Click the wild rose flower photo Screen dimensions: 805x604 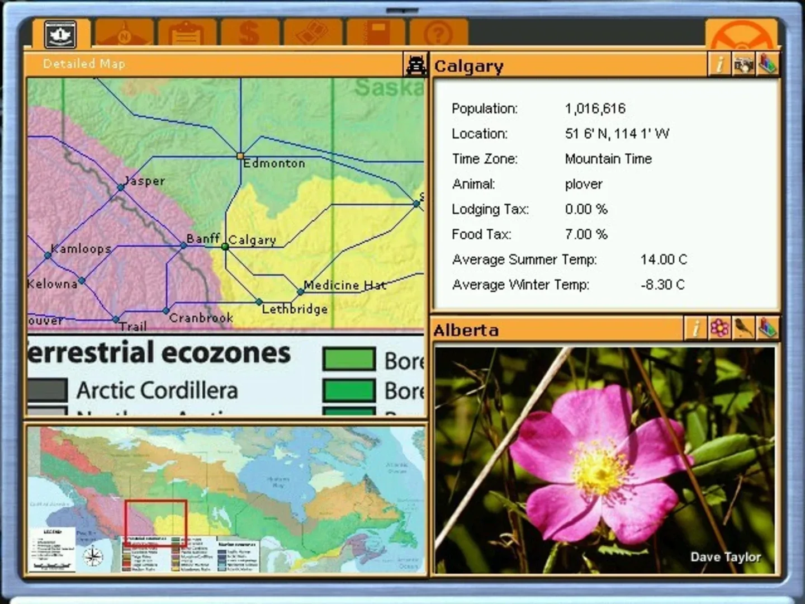[605, 460]
